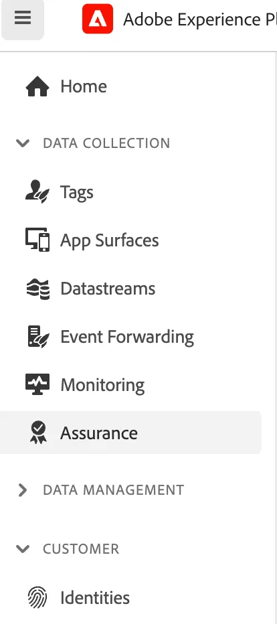The height and width of the screenshot is (624, 277).
Task: Go to Event Forwarding label
Action: (127, 337)
